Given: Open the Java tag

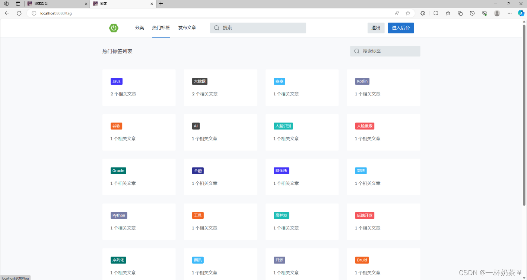Looking at the screenshot, I should pyautogui.click(x=117, y=81).
